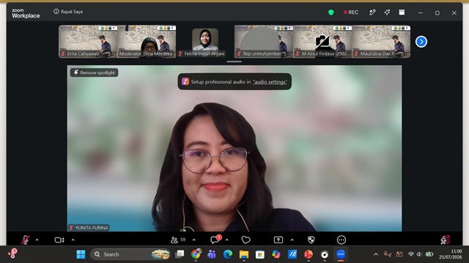The height and width of the screenshot is (263, 469).
Task: Click the green encryption shield icon
Action: (x=330, y=12)
